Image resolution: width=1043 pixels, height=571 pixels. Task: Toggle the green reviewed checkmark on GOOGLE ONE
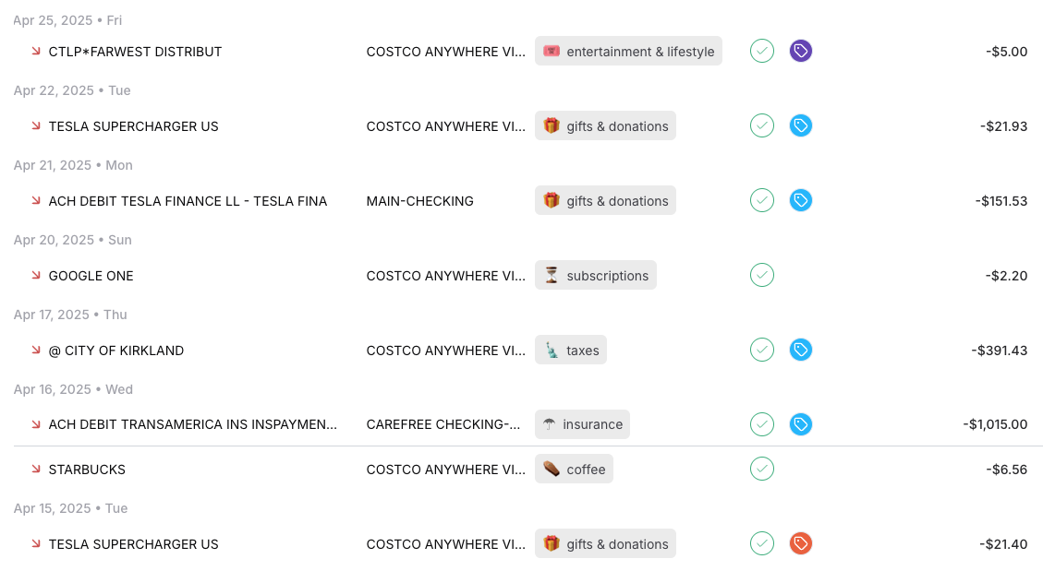[x=761, y=275]
